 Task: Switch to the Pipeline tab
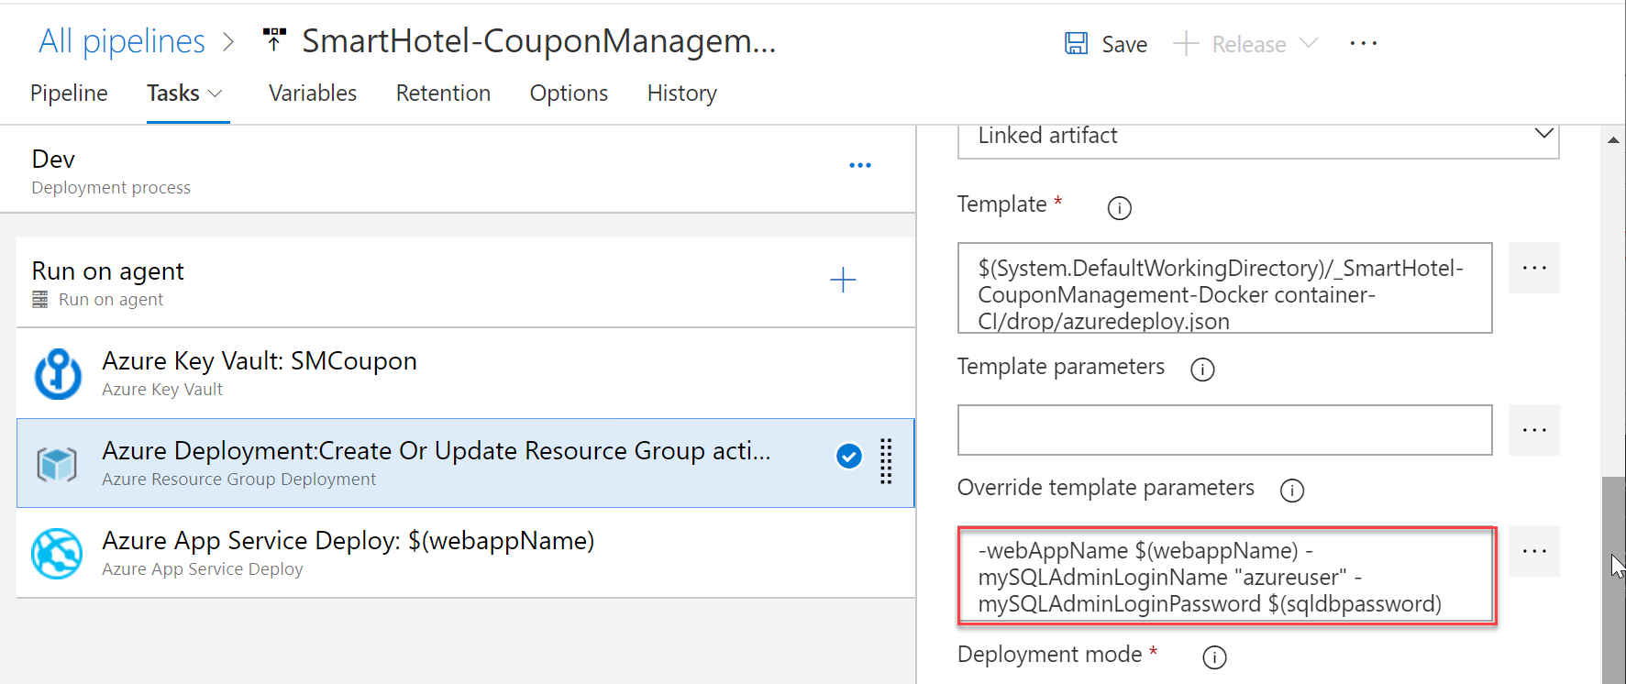click(x=69, y=94)
